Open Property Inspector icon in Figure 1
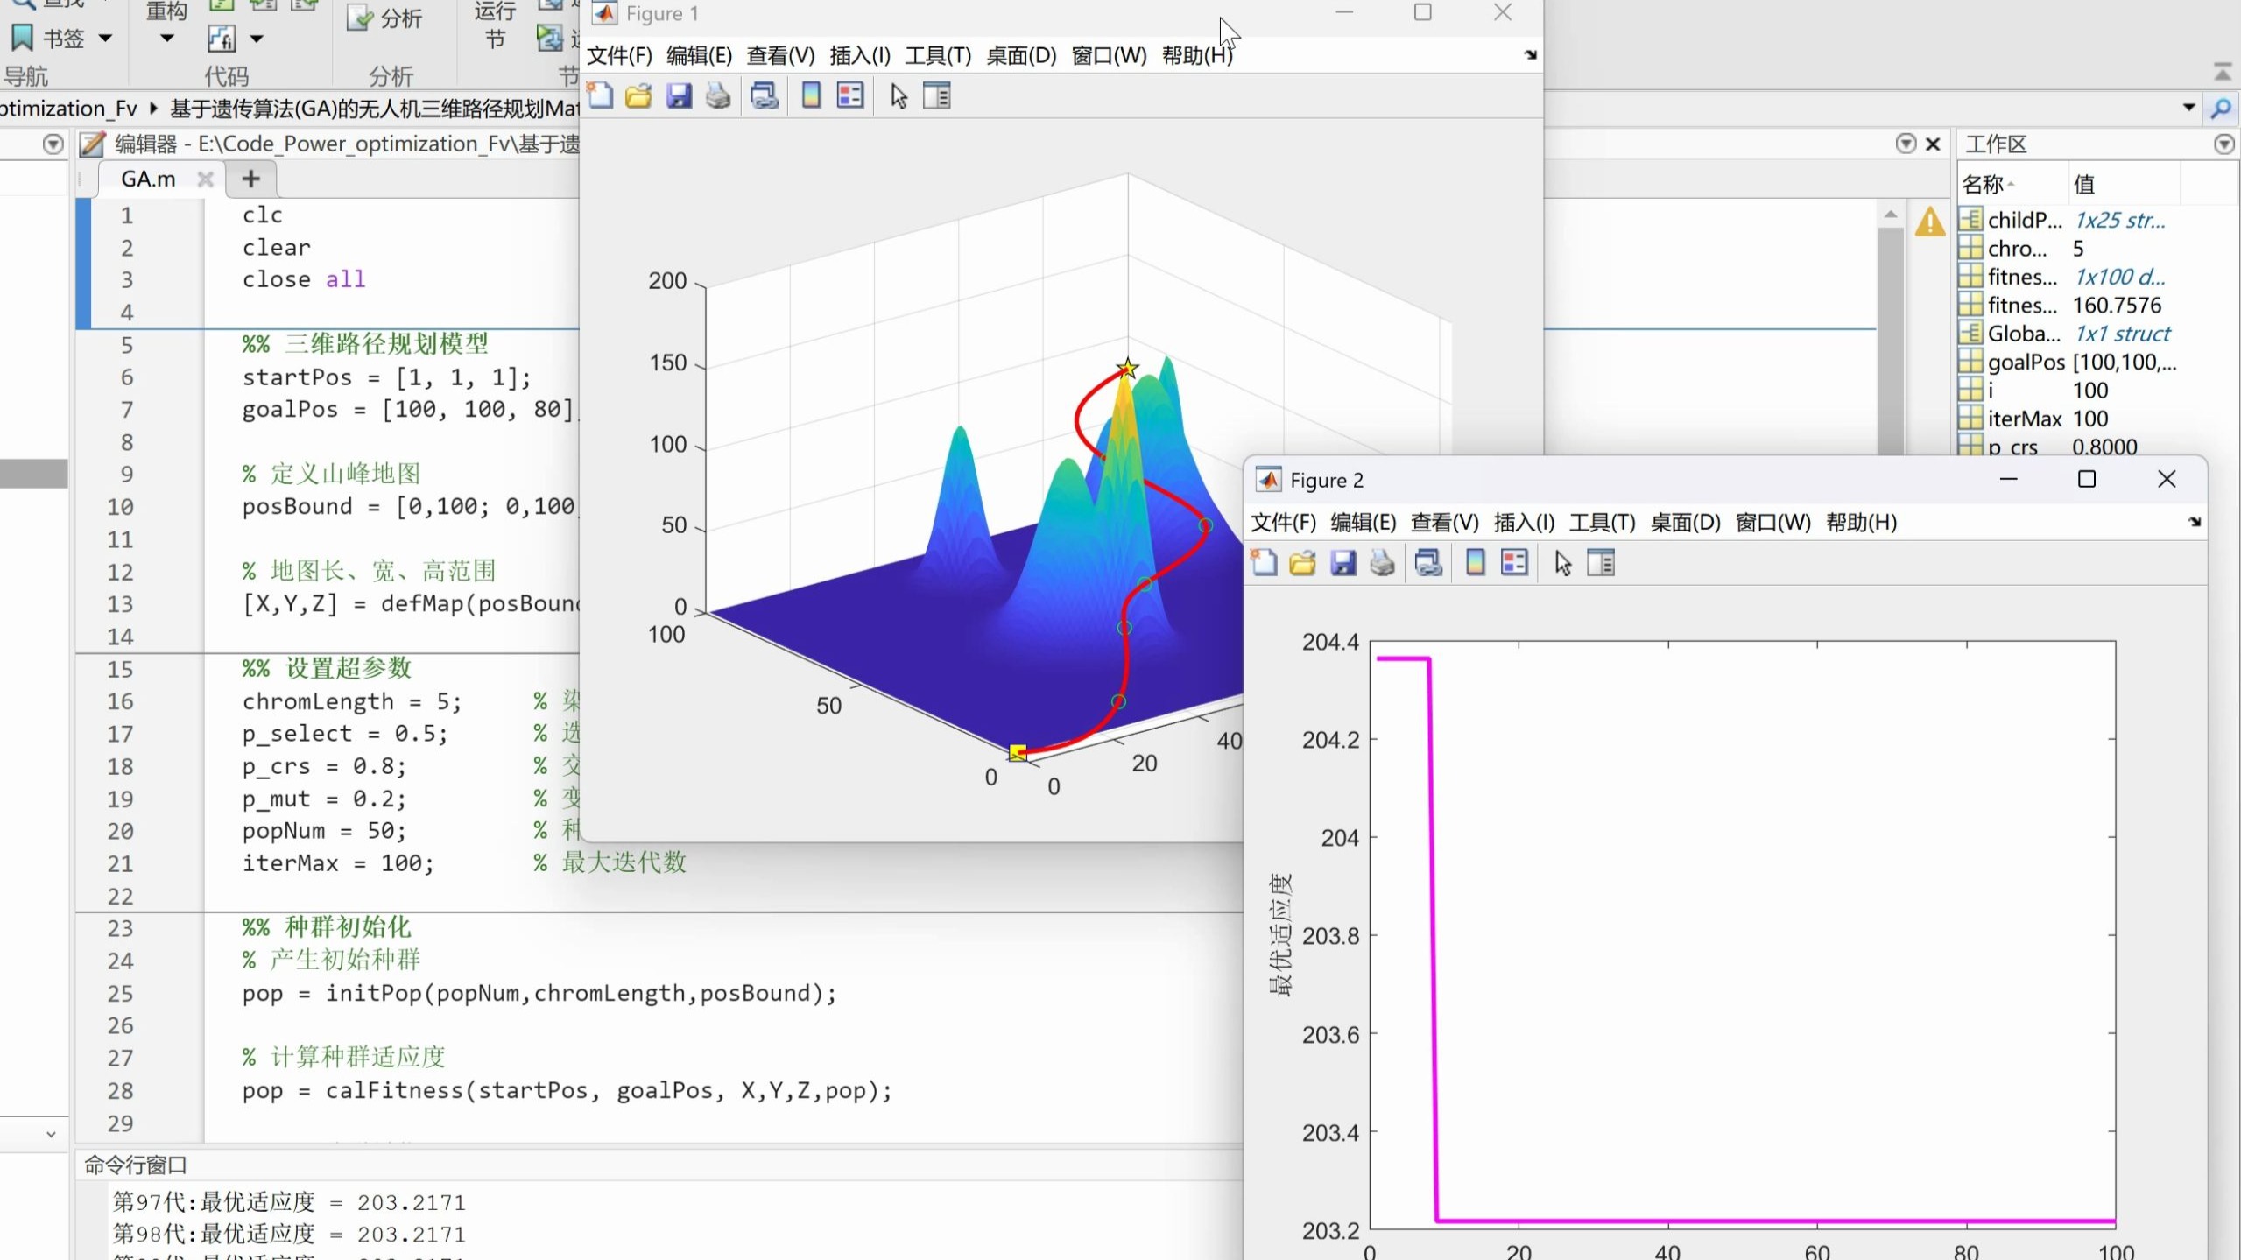2241x1260 pixels. 936,95
